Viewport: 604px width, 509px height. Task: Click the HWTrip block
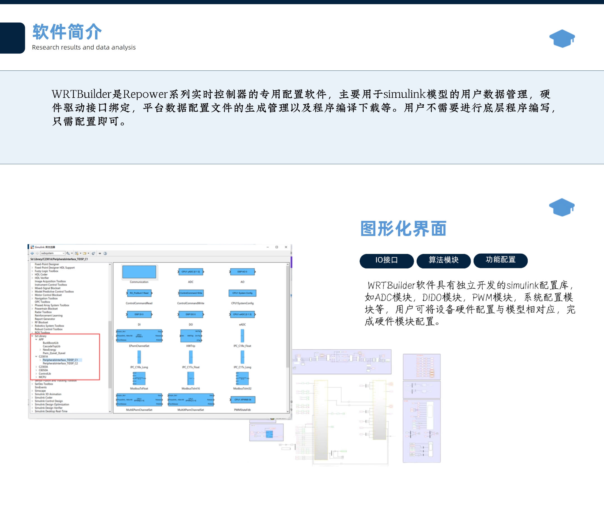pyautogui.click(x=191, y=336)
